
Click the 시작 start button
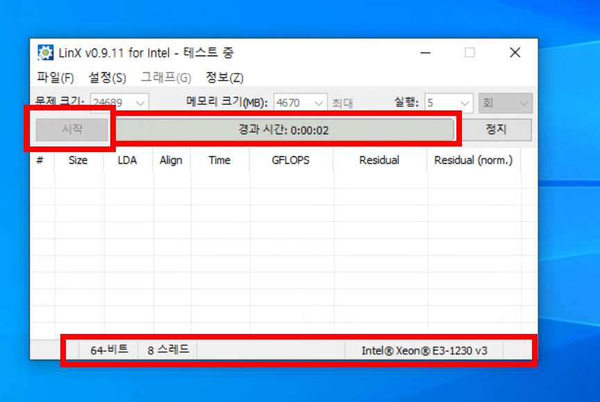tap(71, 129)
